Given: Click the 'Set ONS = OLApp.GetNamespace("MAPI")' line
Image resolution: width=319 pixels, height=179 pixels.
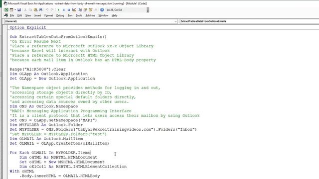Looking at the screenshot, I should tap(53, 120).
